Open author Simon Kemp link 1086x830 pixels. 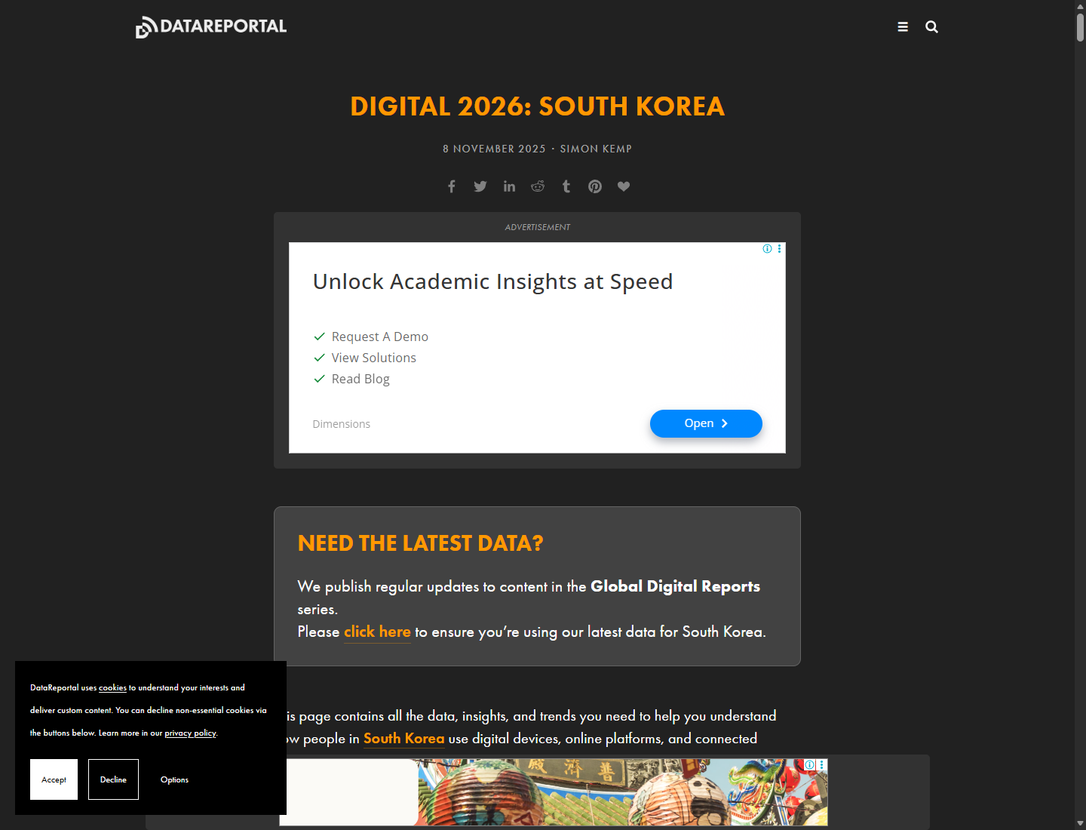[596, 149]
